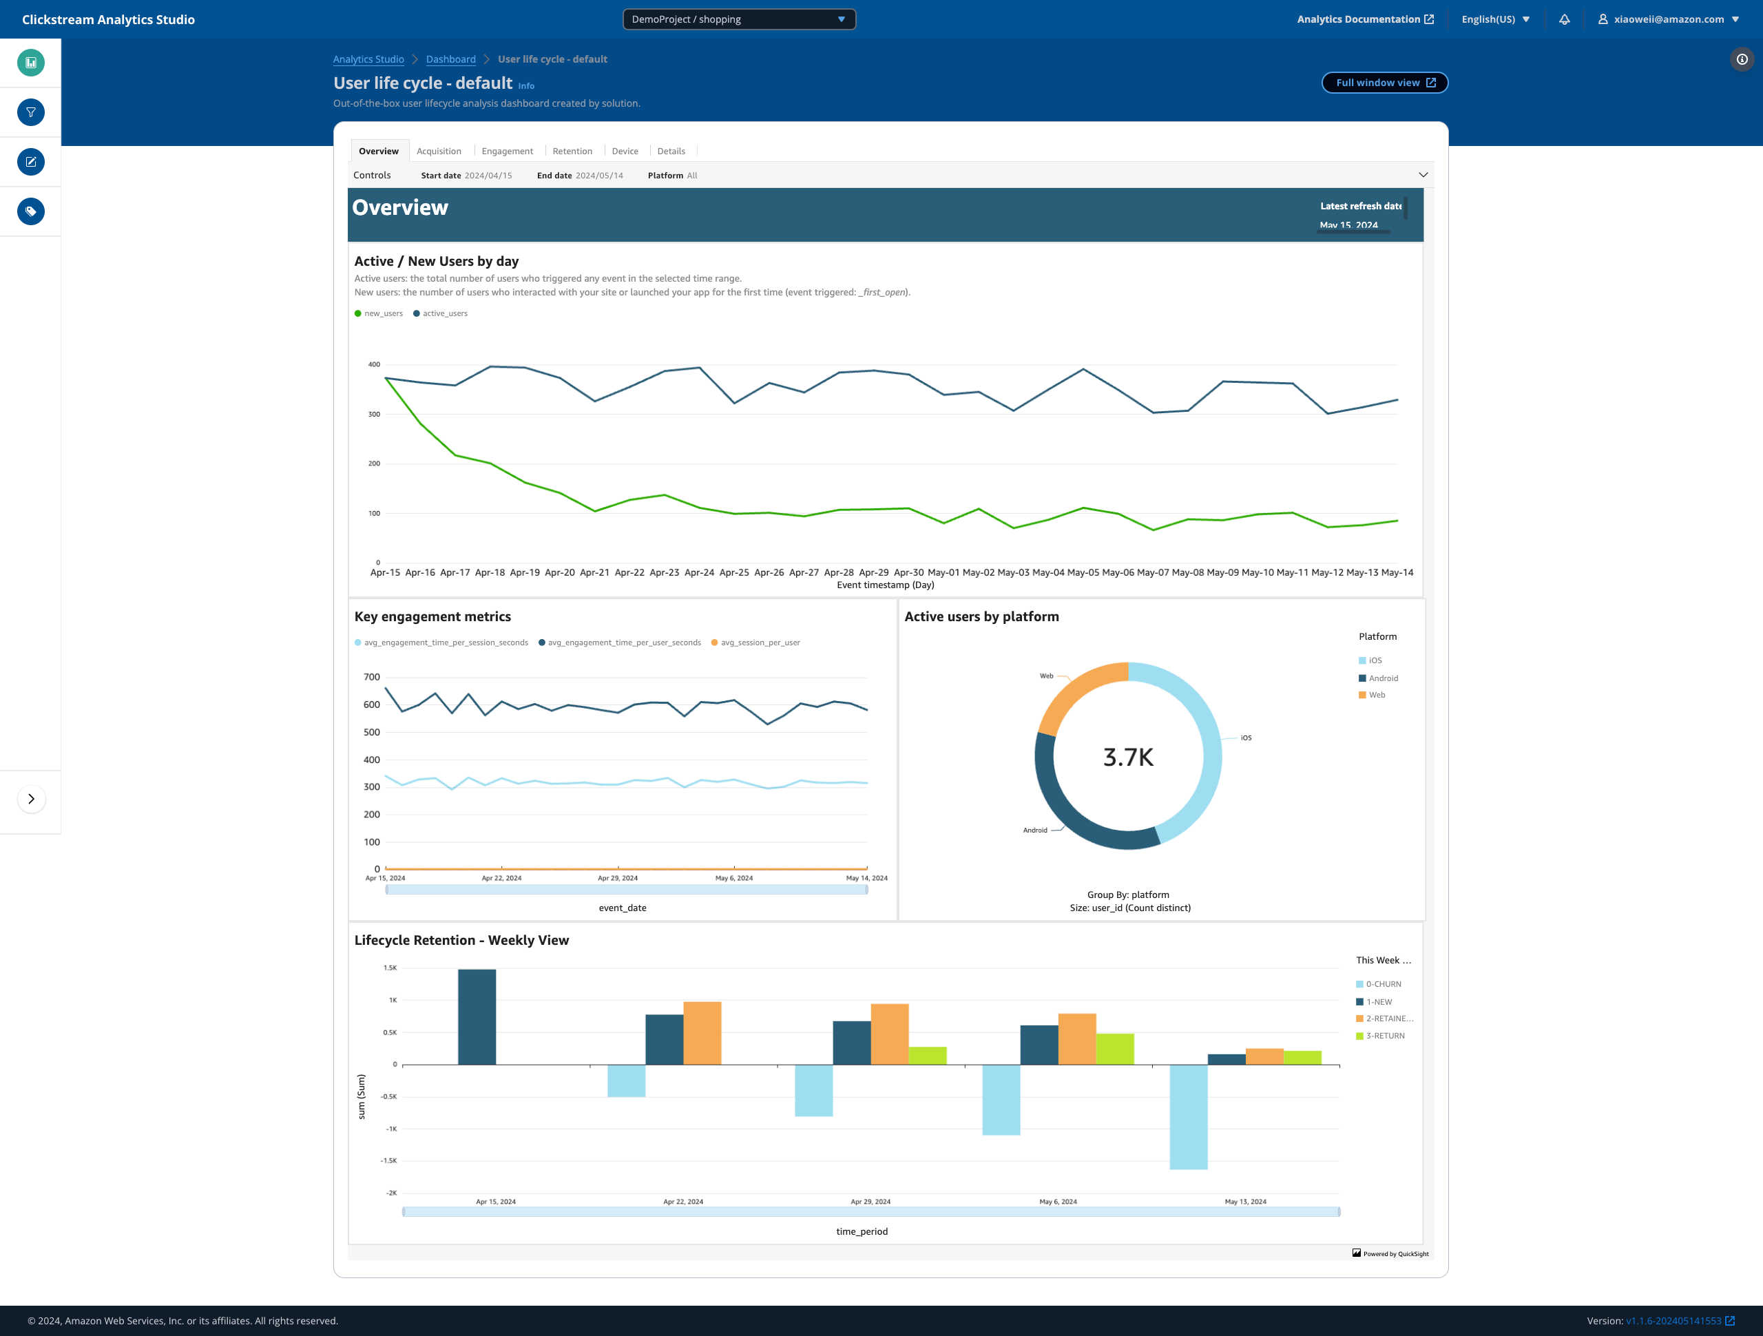This screenshot has width=1763, height=1336.
Task: Toggle avg_session_per_user legend item
Action: 755,643
